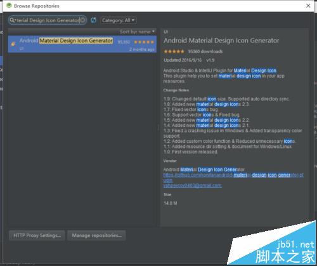Click '2 months ago' in plugin row
This screenshot has height=266, width=317.
[x=142, y=50]
